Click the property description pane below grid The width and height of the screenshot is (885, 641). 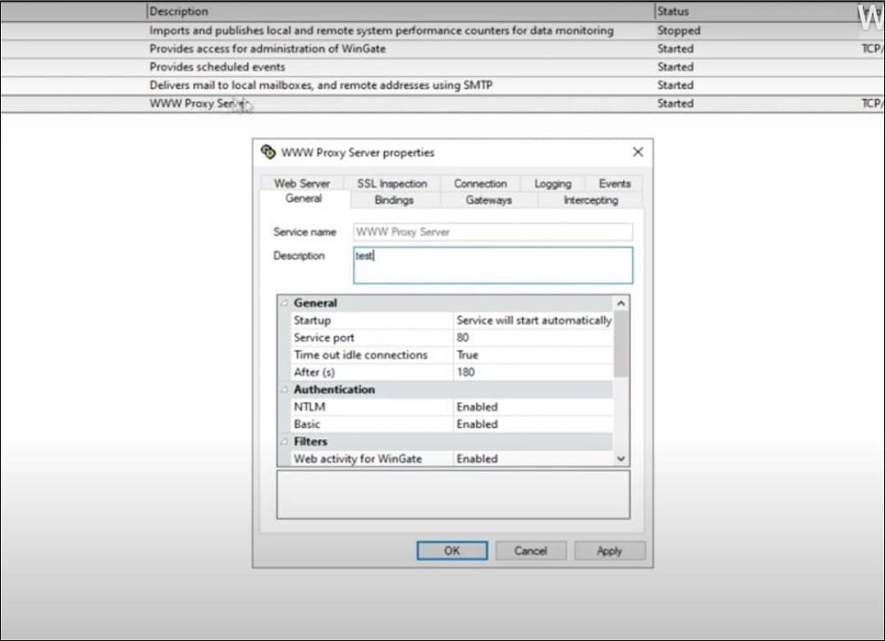(453, 495)
